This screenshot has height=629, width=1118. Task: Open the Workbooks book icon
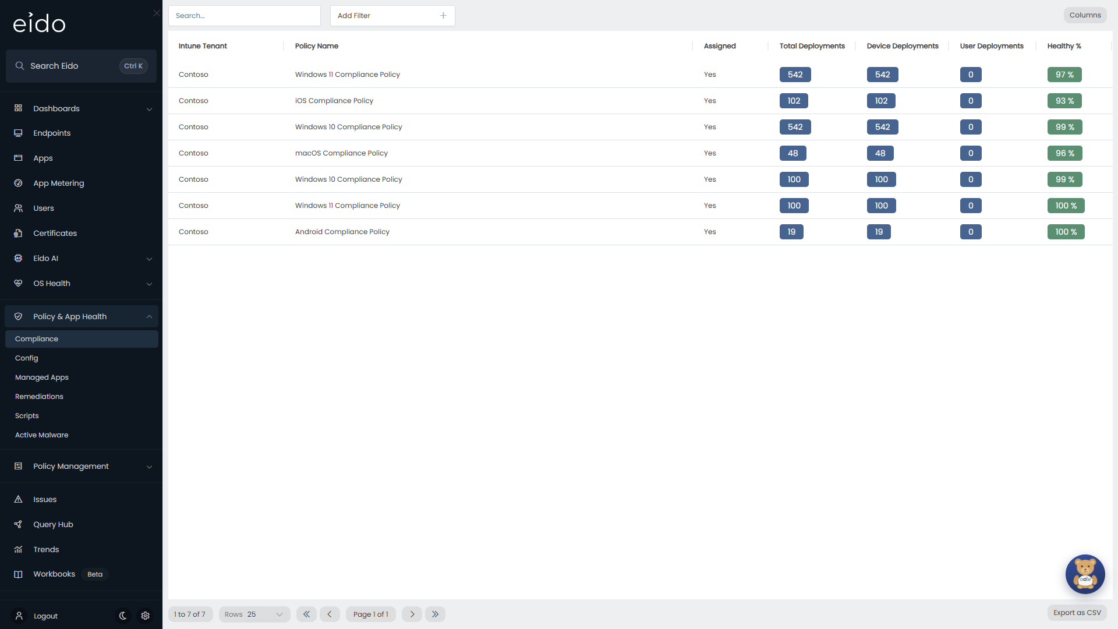(18, 574)
